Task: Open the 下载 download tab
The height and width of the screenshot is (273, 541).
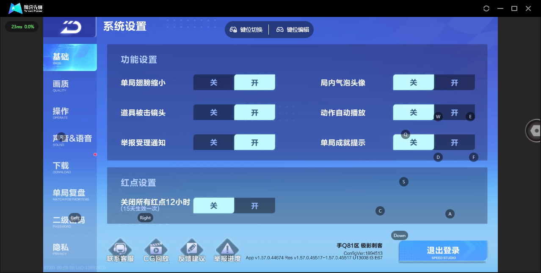Action: [70, 167]
